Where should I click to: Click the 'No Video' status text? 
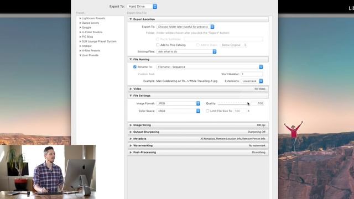point(260,89)
